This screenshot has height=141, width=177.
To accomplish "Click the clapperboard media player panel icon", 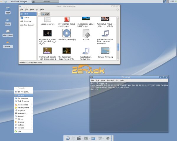I will tap(79, 138).
